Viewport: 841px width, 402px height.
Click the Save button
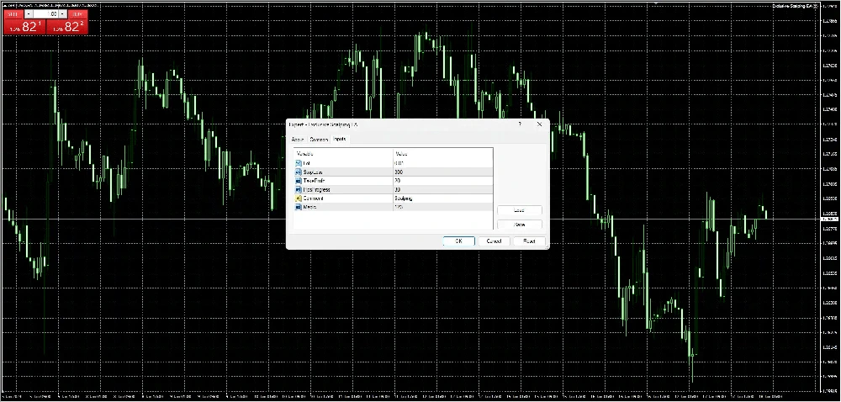tap(520, 225)
